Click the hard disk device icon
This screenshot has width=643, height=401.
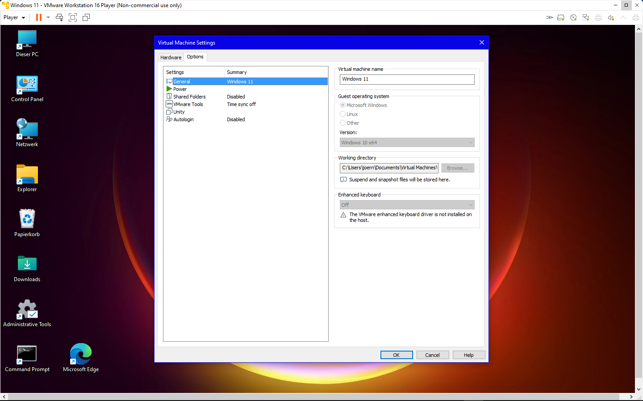[x=561, y=17]
